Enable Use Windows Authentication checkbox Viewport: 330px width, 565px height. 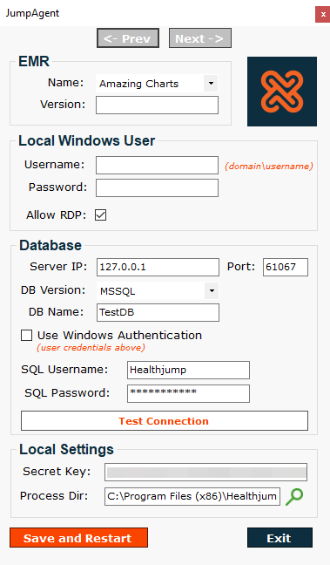pos(26,336)
